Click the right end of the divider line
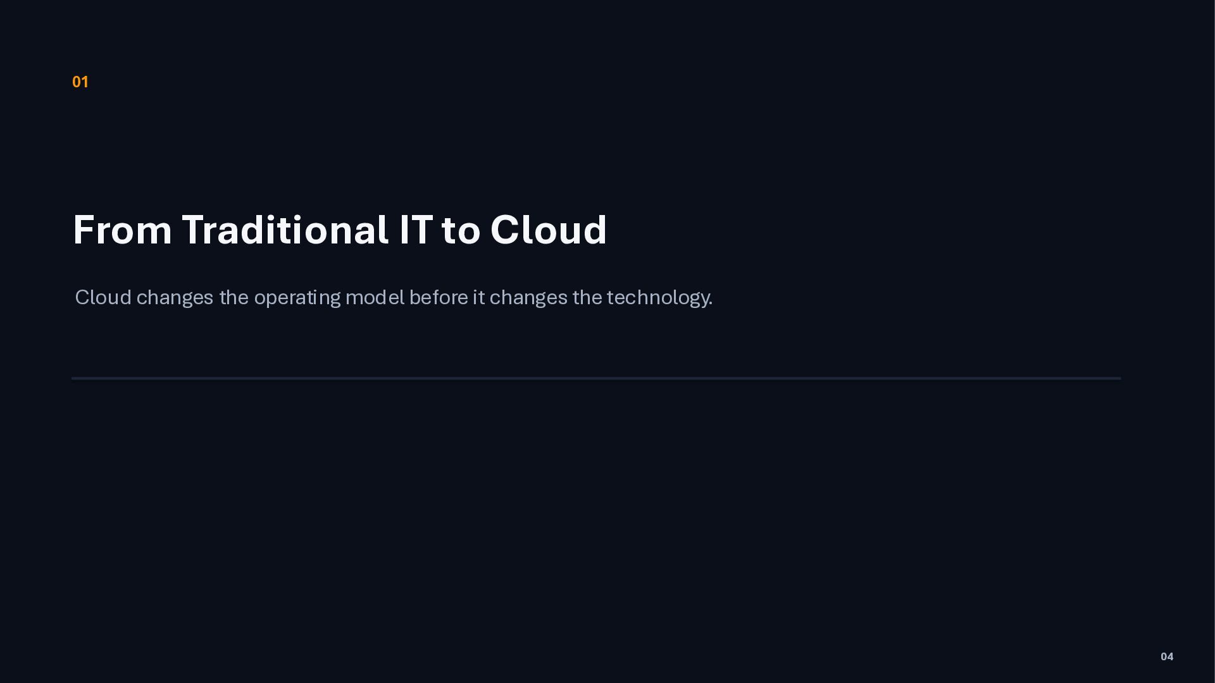The image size is (1215, 683). tap(1119, 378)
